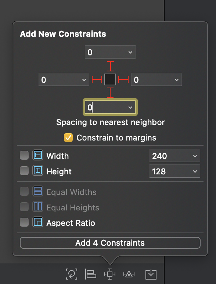Click the Update Frames icon in bottom toolbar
The height and width of the screenshot is (284, 216).
click(x=72, y=274)
